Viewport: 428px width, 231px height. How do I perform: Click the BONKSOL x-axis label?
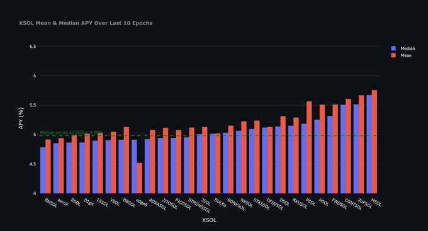[x=236, y=204]
